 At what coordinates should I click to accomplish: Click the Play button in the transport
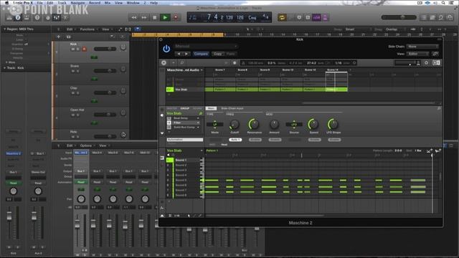165,17
